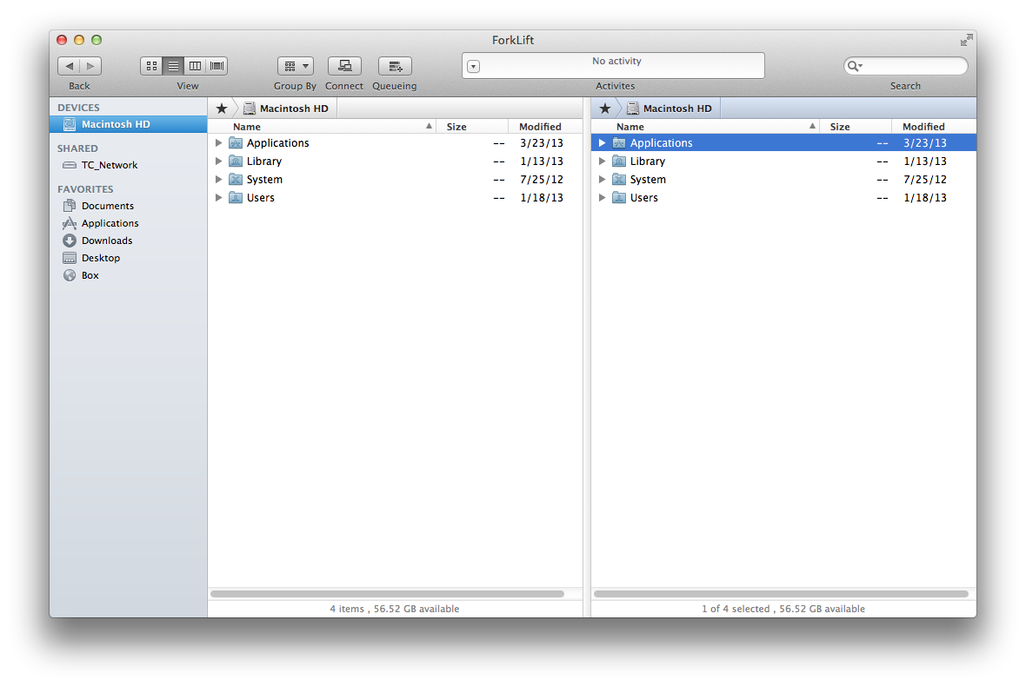Open Box favorite in sidebar

click(x=129, y=276)
